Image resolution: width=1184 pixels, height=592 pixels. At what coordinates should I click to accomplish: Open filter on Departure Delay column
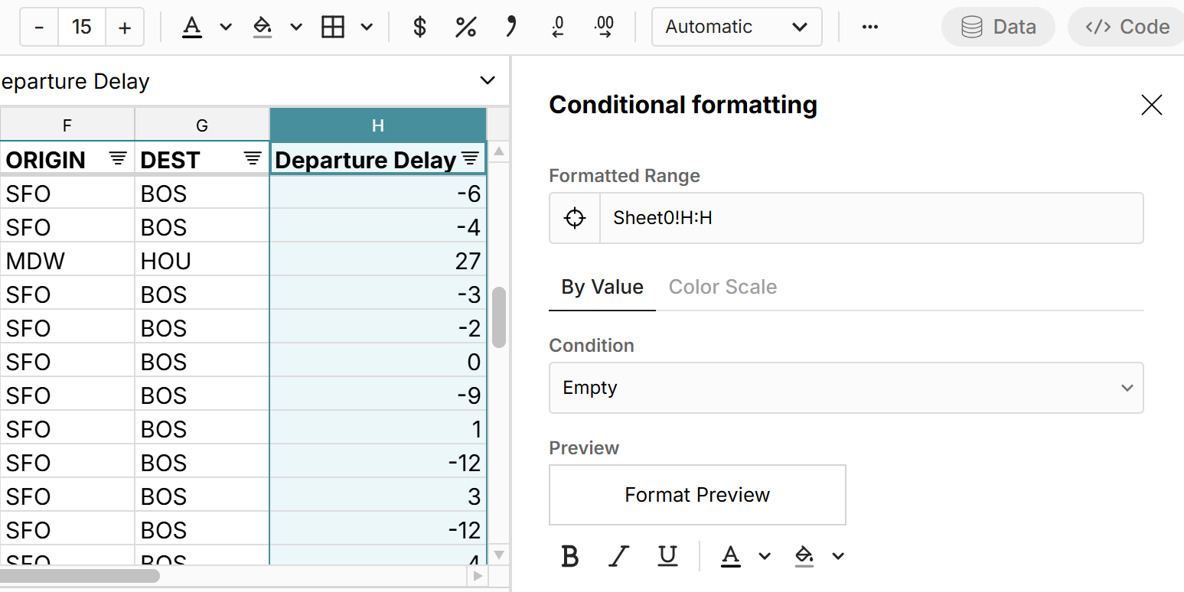point(470,158)
